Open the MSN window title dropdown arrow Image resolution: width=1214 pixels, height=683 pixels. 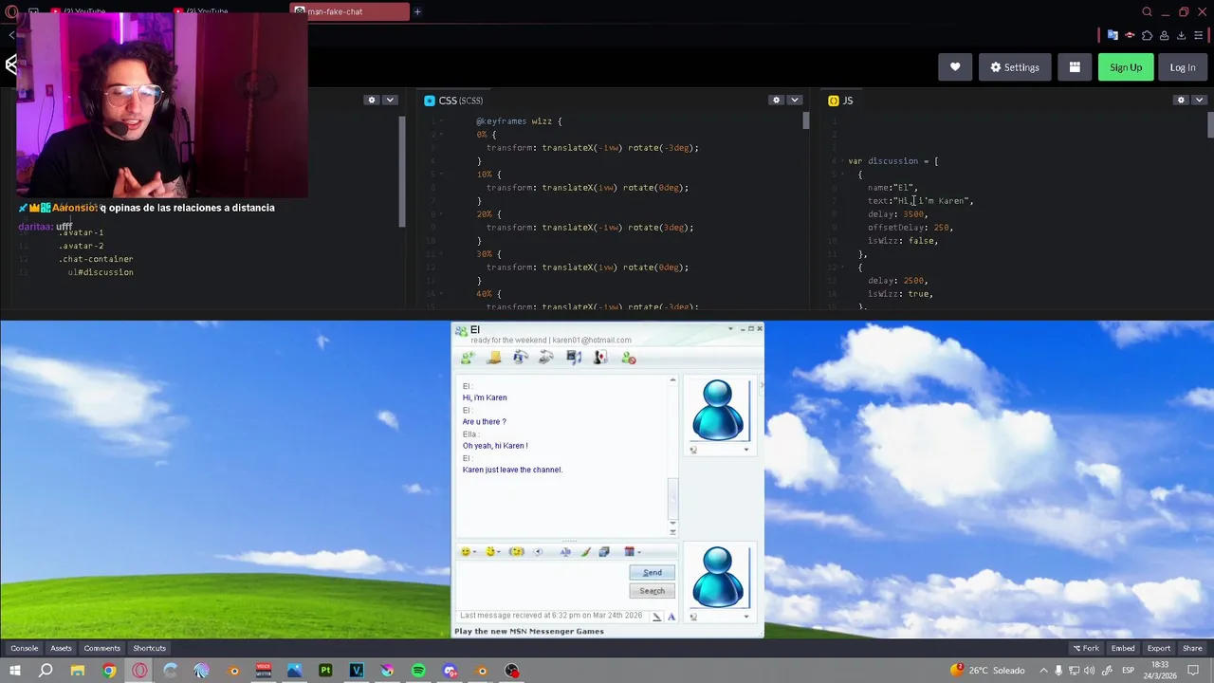point(730,329)
